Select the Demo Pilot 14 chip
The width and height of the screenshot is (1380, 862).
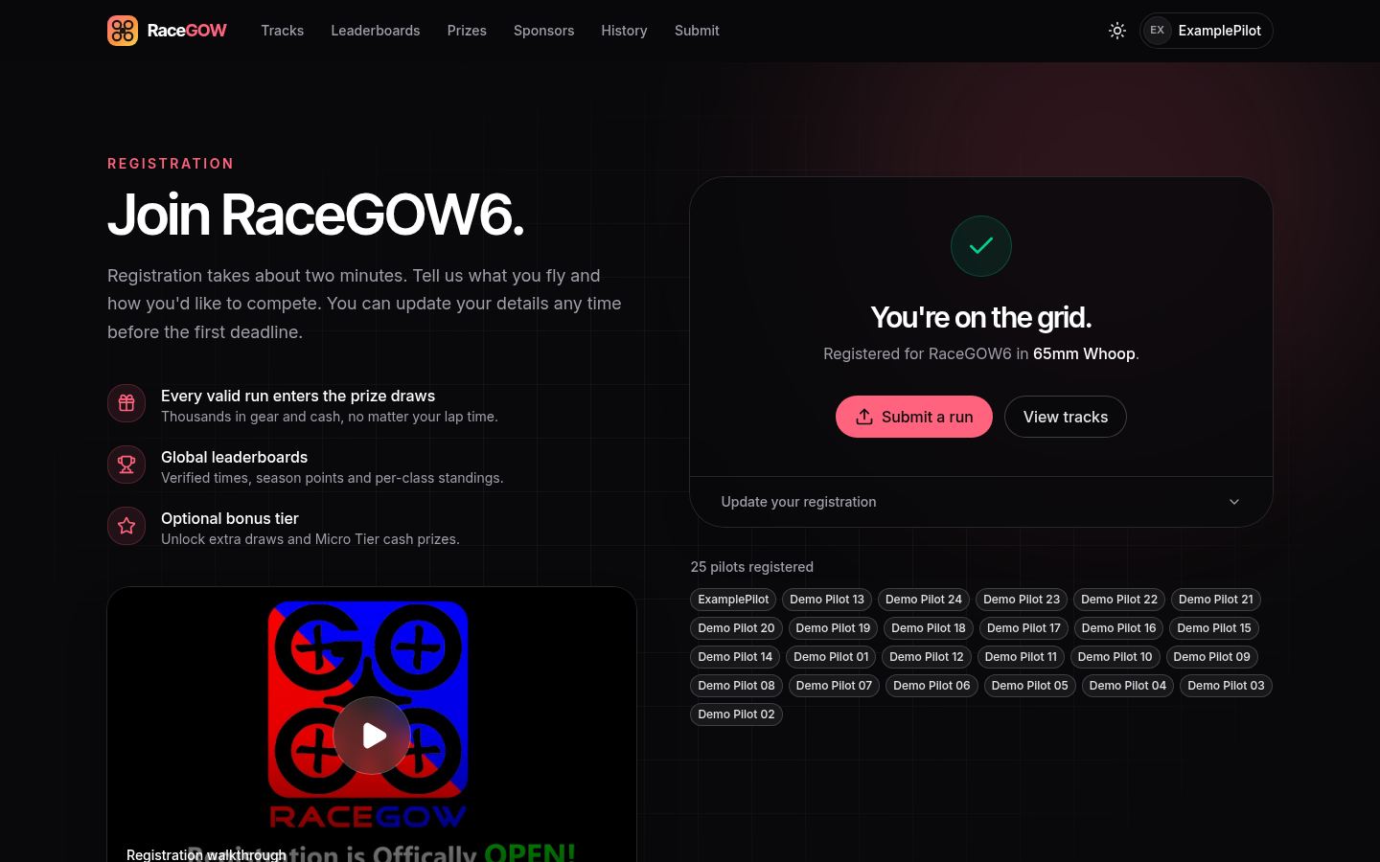(x=735, y=657)
